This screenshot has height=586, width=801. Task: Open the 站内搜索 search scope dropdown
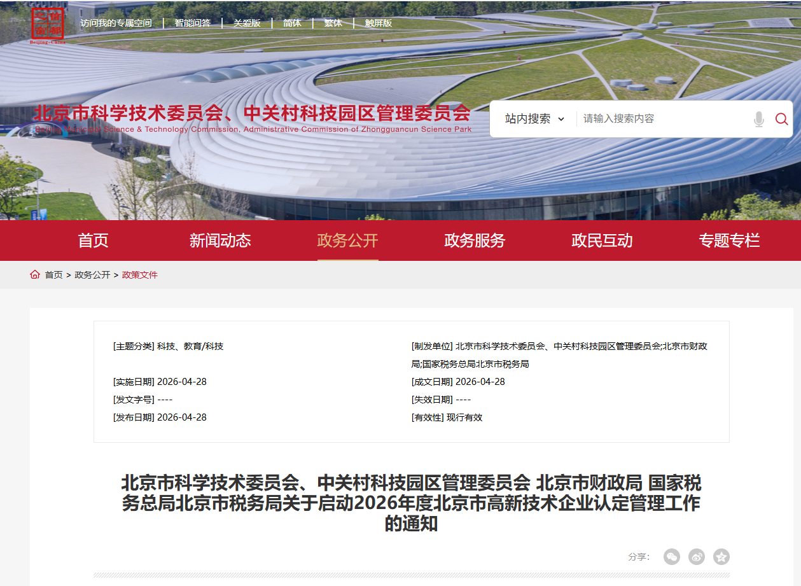[534, 119]
